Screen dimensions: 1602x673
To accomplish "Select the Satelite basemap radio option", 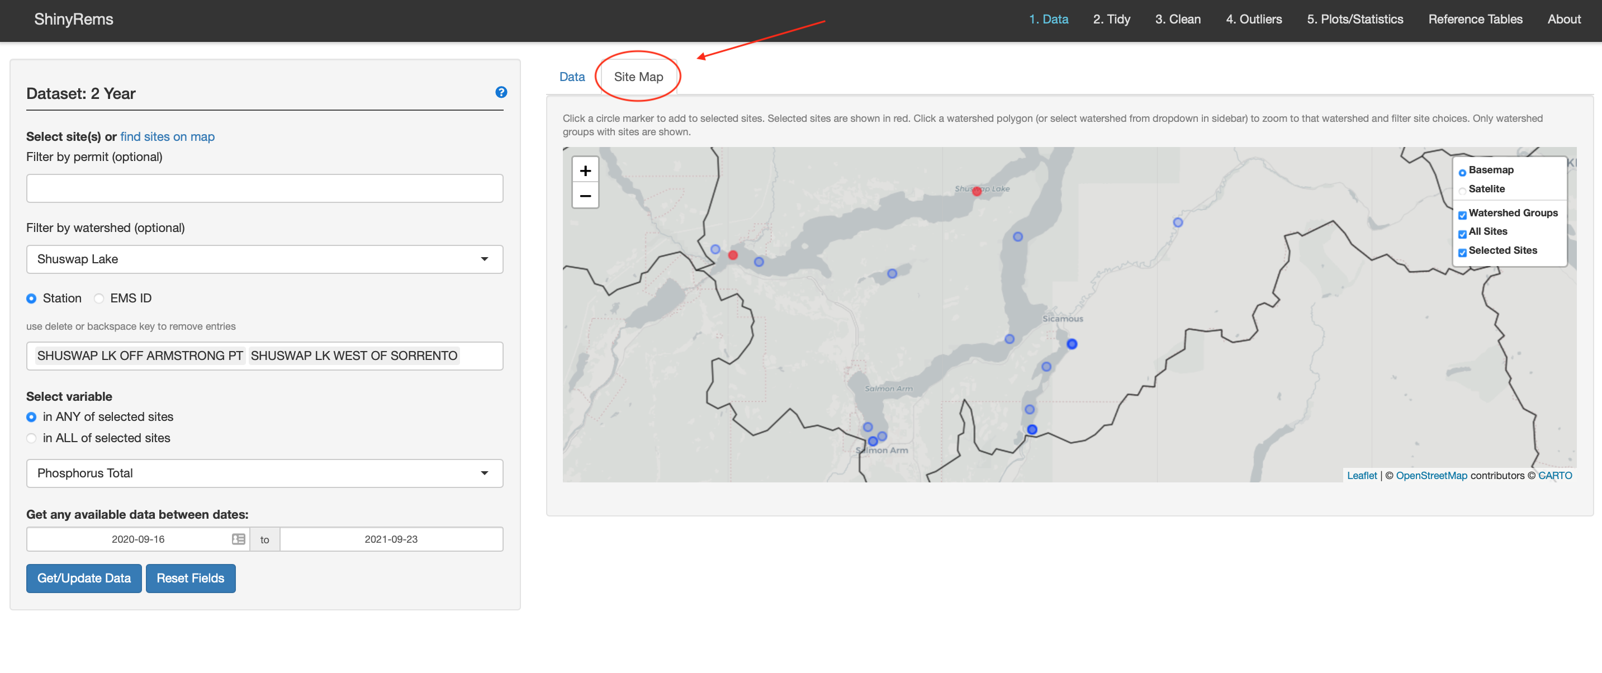I will pyautogui.click(x=1462, y=191).
